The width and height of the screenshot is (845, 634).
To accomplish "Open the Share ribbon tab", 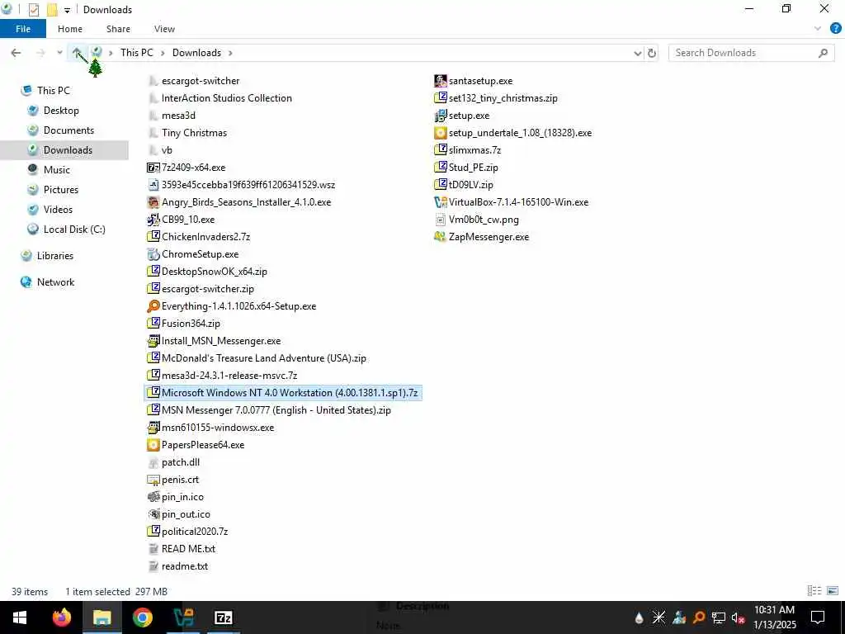I will coord(118,29).
